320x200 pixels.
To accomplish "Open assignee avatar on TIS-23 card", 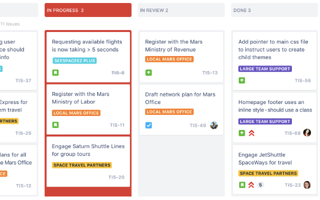I will tap(307, 185).
